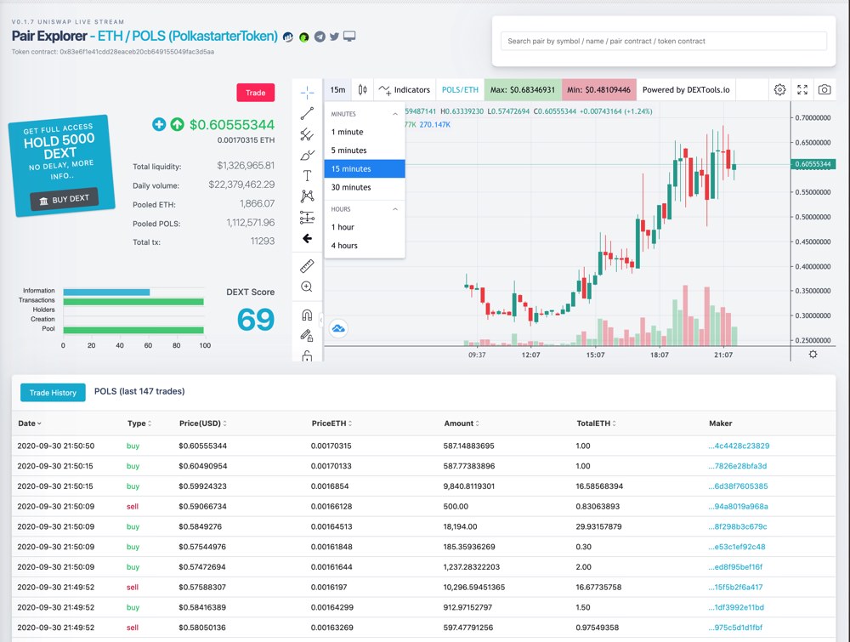Choose 15 minutes interval
Screen dimensions: 850x642
click(x=365, y=168)
